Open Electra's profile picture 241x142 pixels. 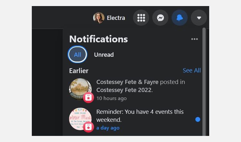pyautogui.click(x=99, y=18)
